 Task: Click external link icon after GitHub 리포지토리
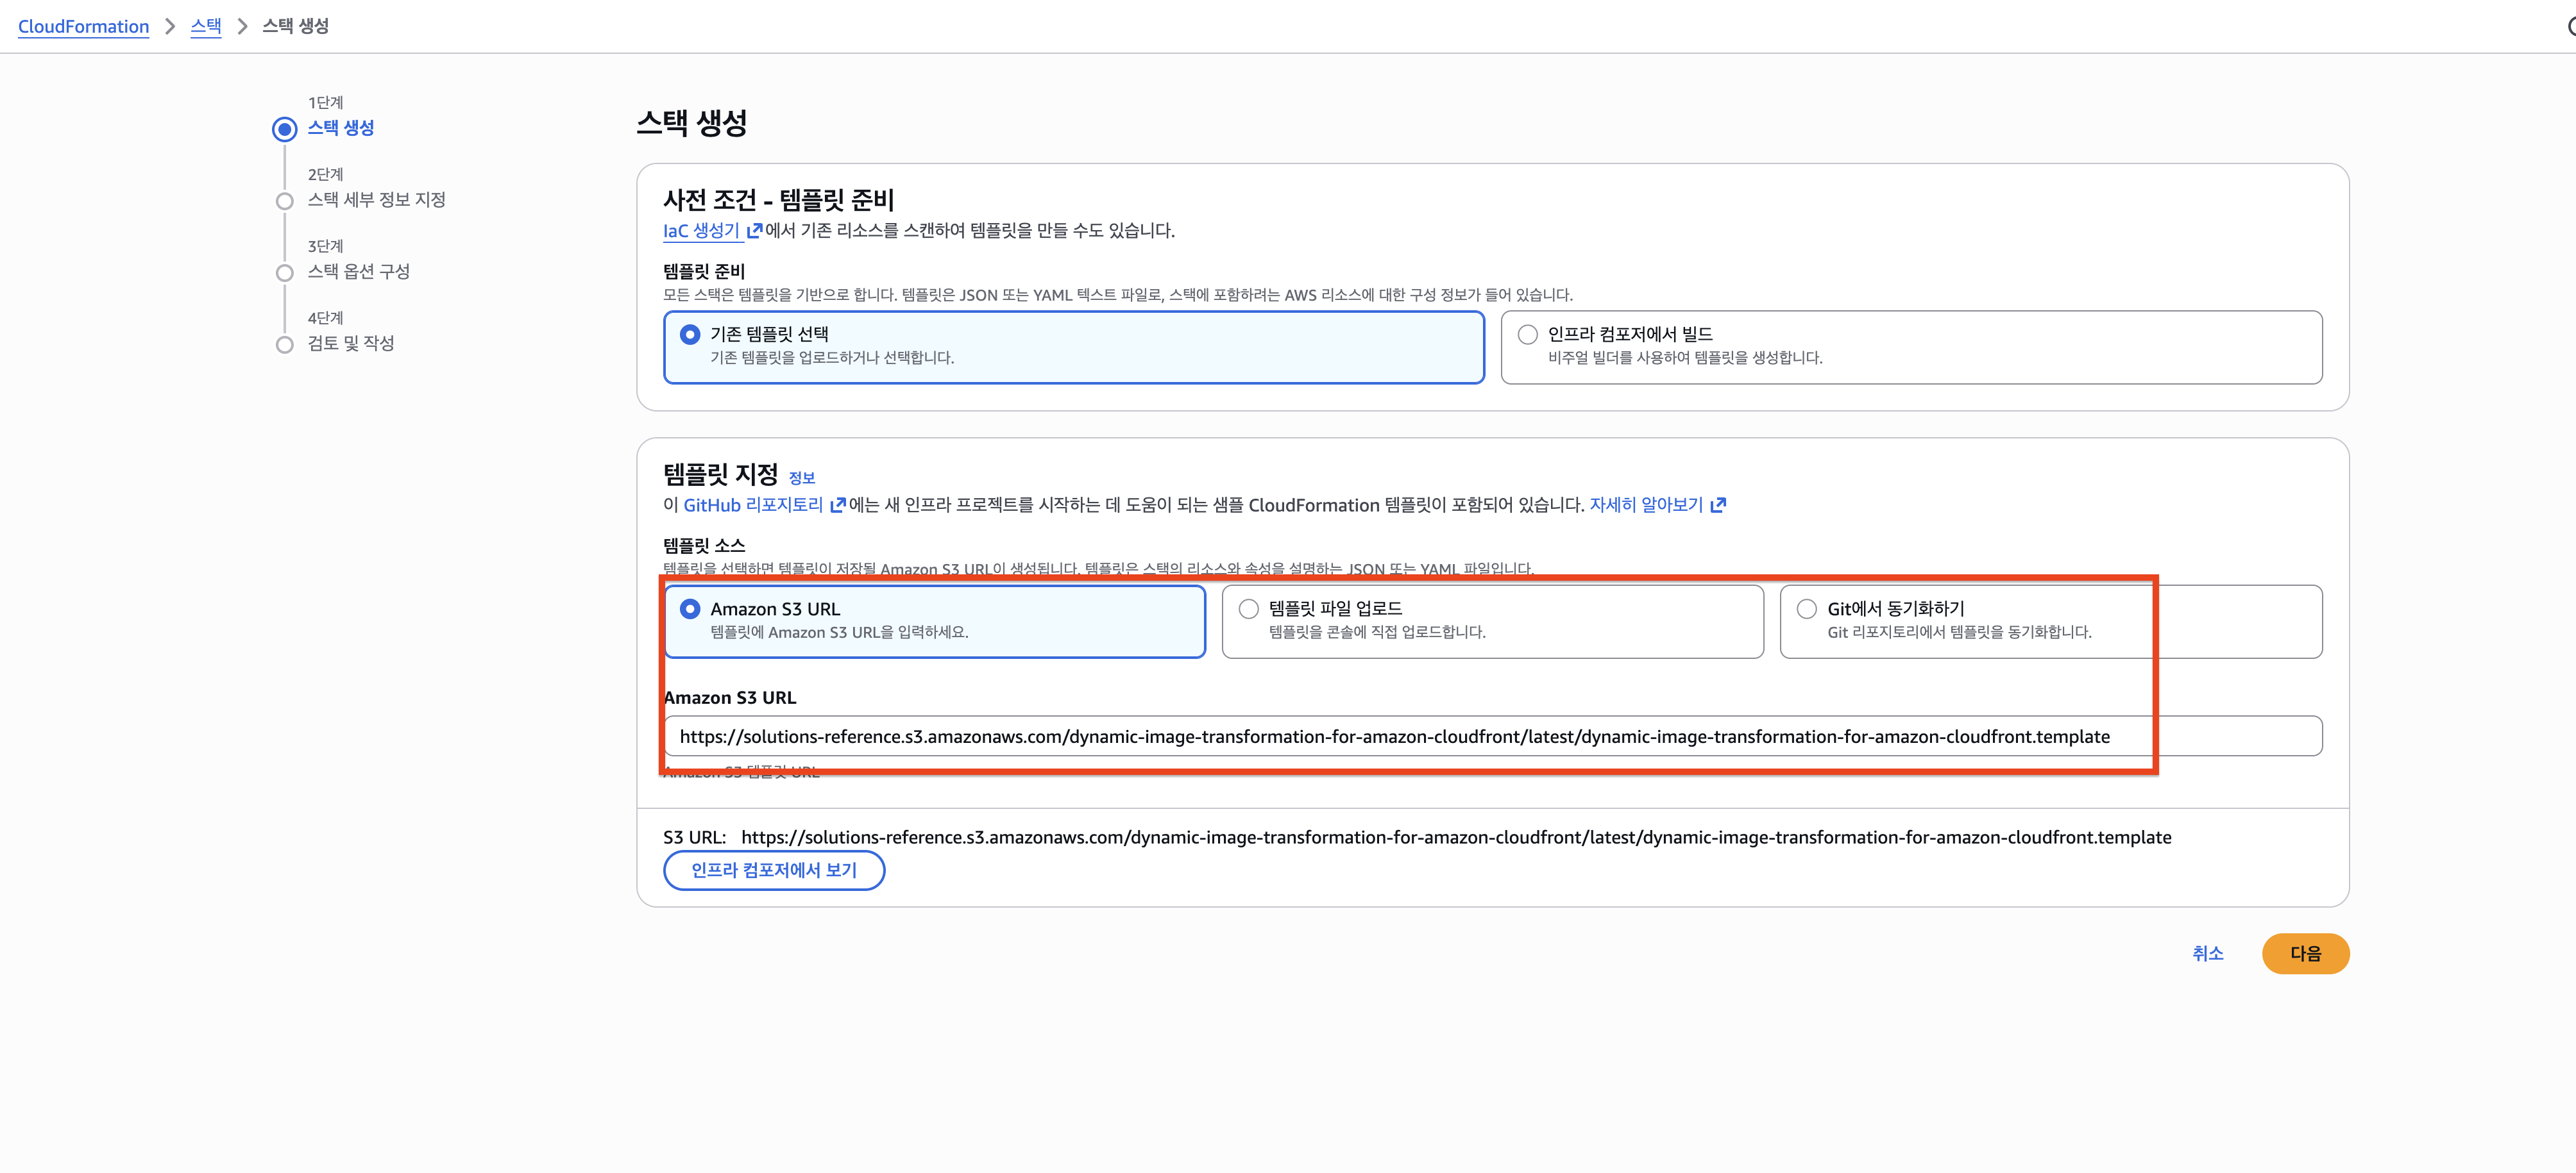[837, 506]
